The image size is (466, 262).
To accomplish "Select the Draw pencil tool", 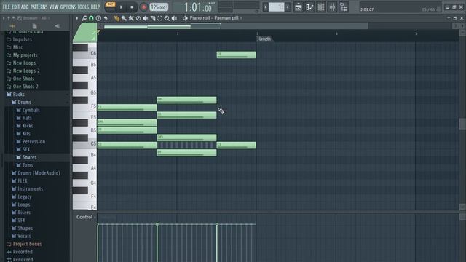I will tap(116, 18).
